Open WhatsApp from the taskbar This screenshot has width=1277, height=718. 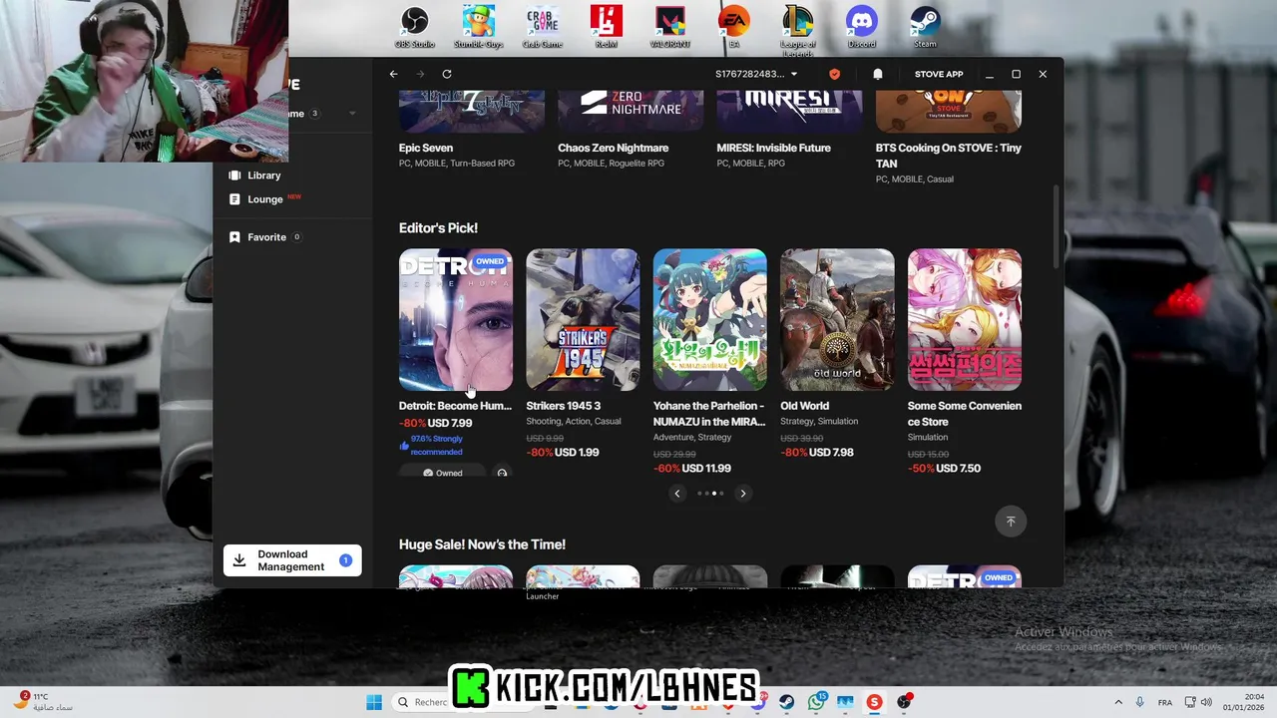click(x=817, y=702)
